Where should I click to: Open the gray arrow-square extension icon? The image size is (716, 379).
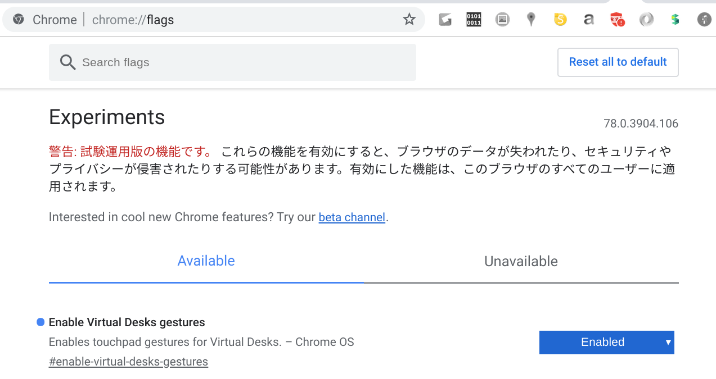(x=445, y=20)
